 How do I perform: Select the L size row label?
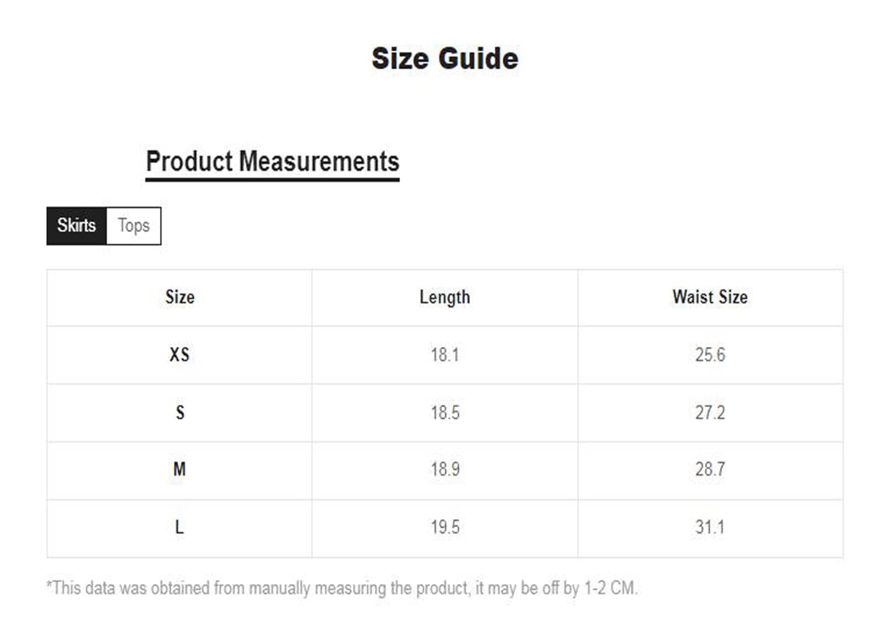(x=180, y=527)
